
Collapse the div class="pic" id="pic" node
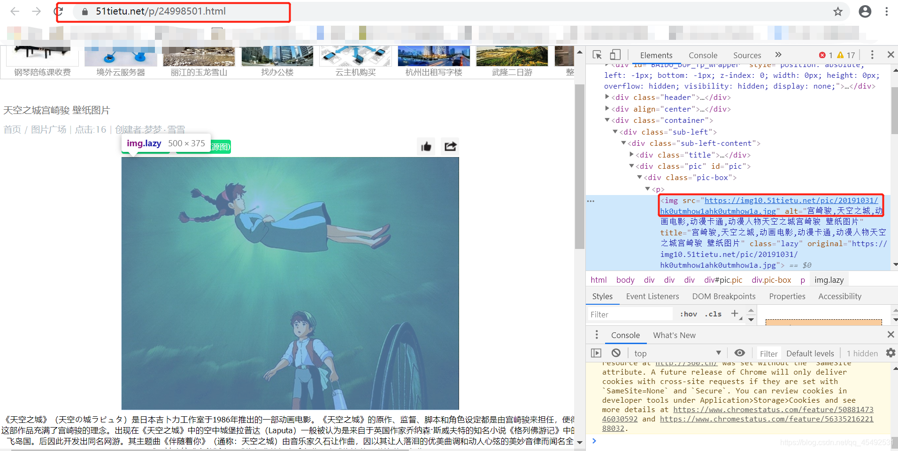click(631, 166)
